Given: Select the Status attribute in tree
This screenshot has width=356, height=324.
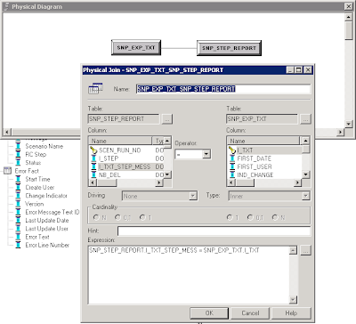Looking at the screenshot, I should 33,163.
